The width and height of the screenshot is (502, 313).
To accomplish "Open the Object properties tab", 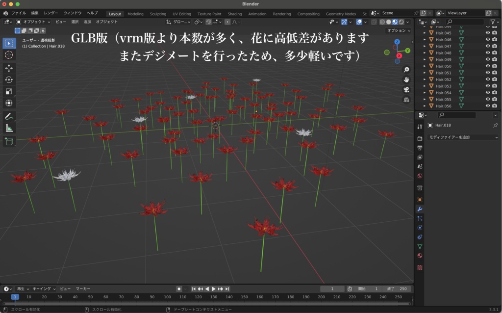I will 420,200.
